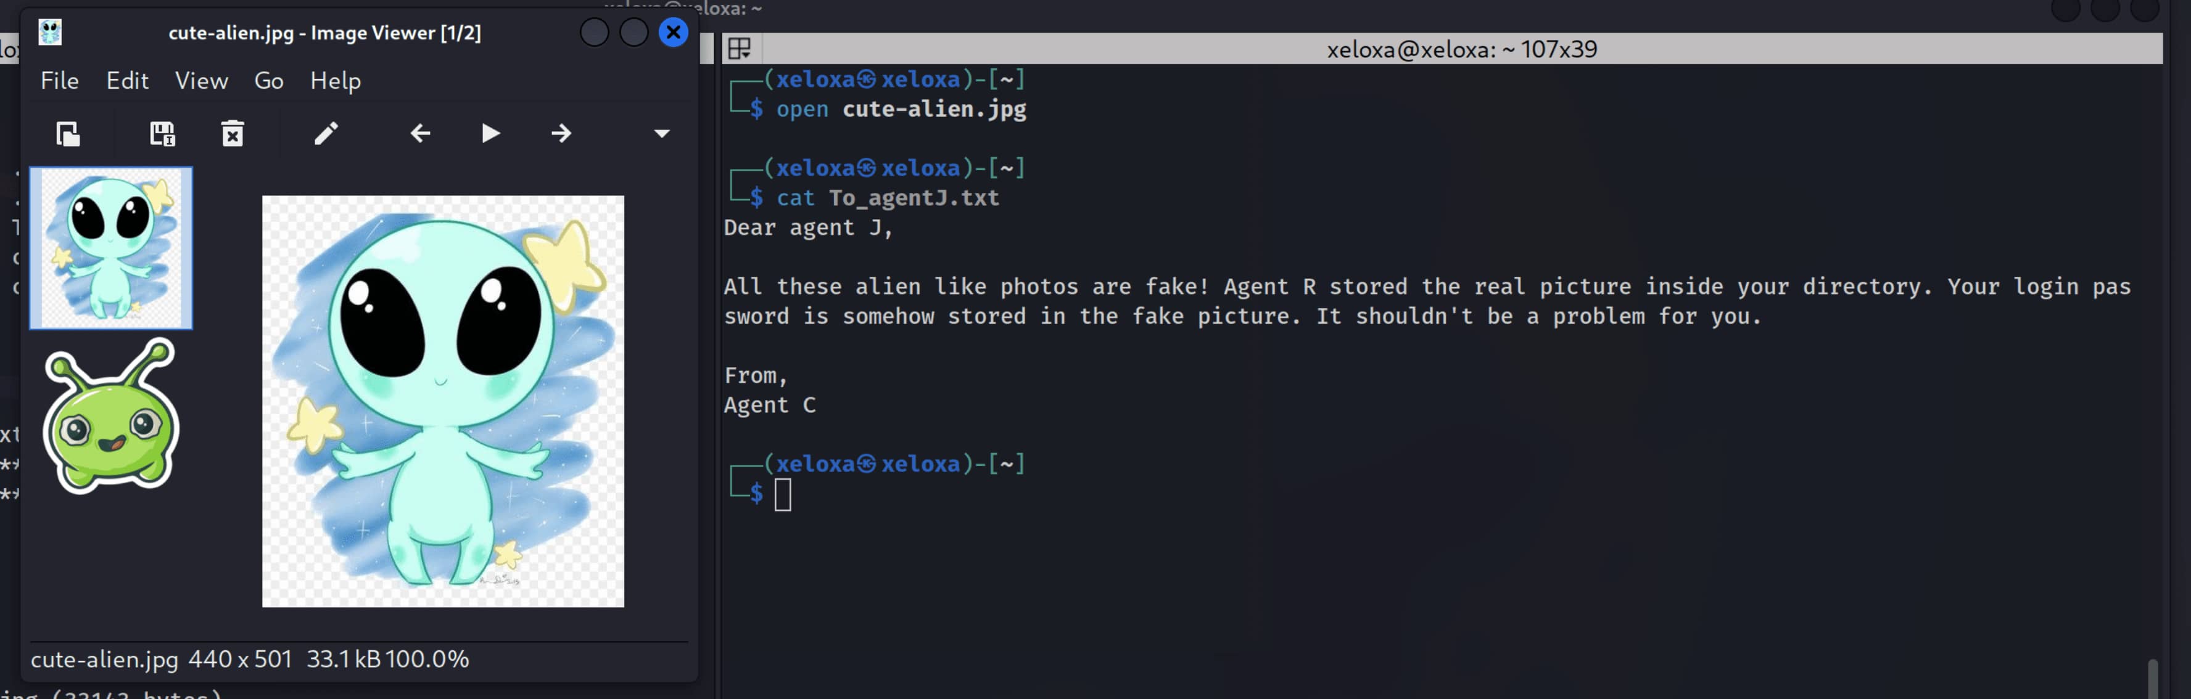Click the pencil edit image icon
Screen dimensions: 2191x699
(x=326, y=134)
